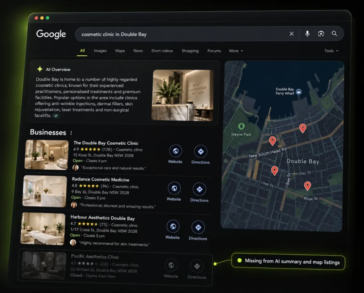Open the Harbour Aesthetics Double Bay listing title
364x293 pixels.
[103, 218]
